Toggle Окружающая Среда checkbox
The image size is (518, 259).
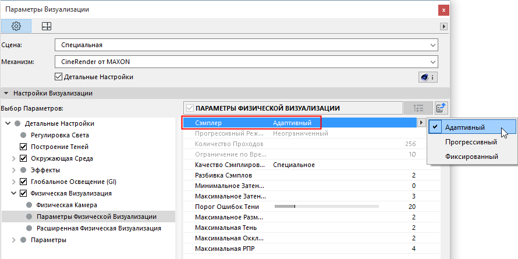pos(23,158)
